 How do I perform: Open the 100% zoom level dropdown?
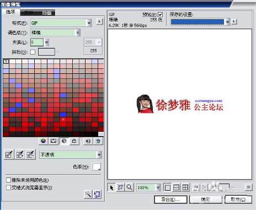148,187
